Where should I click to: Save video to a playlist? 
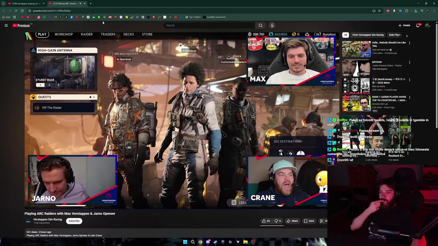(309, 221)
